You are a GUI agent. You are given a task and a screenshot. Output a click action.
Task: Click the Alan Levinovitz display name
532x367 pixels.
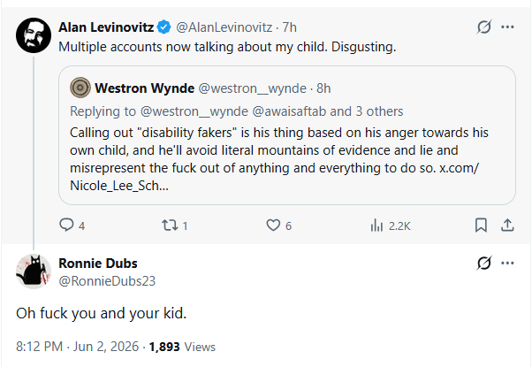click(x=106, y=27)
